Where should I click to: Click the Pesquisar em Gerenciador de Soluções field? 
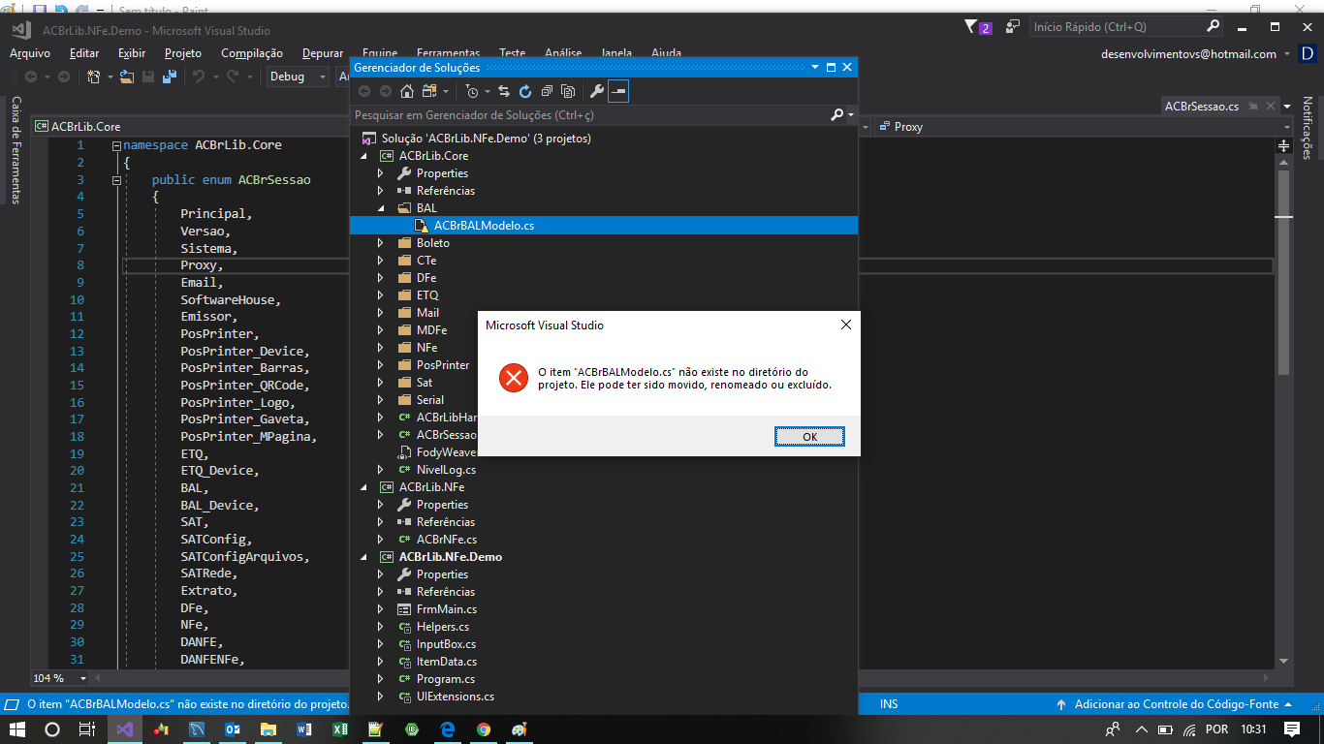591,114
